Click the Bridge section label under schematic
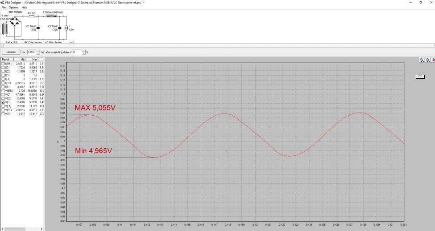Viewport: 435px width, 231px height. pyautogui.click(x=12, y=42)
